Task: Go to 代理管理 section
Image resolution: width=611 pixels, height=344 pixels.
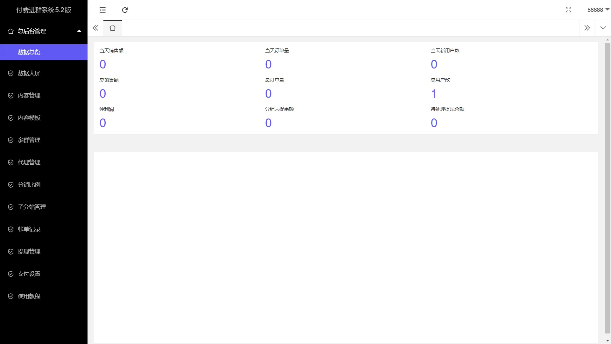Action: click(29, 162)
